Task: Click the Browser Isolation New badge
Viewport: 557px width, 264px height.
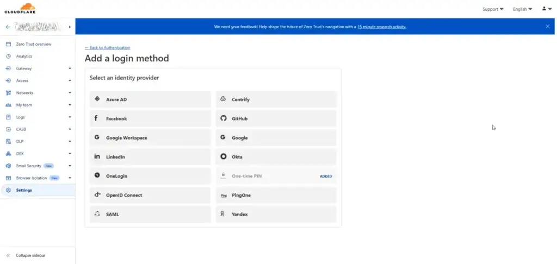Action: (x=54, y=178)
